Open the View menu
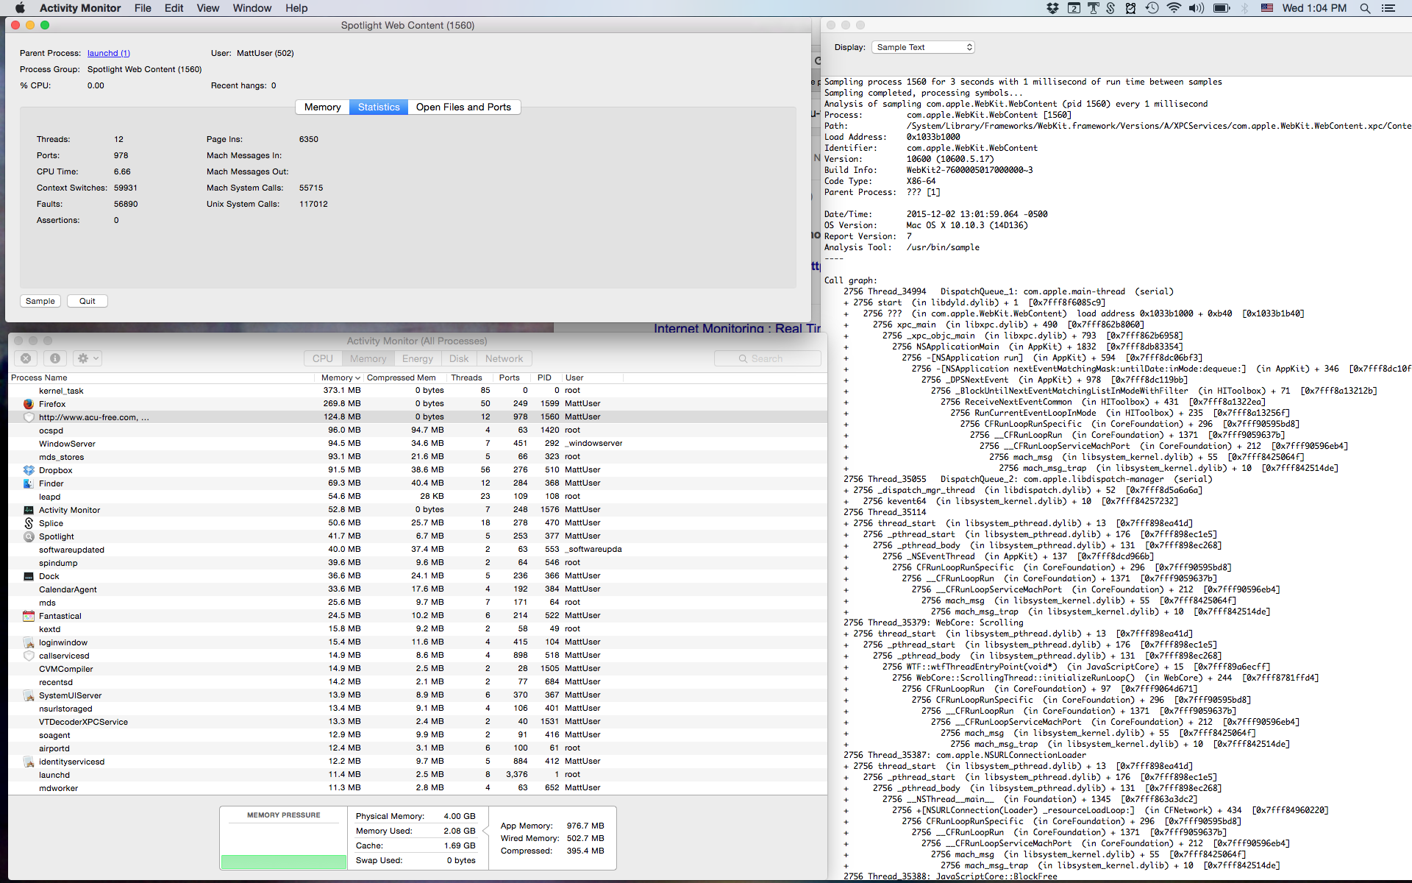This screenshot has height=883, width=1412. coord(207,8)
